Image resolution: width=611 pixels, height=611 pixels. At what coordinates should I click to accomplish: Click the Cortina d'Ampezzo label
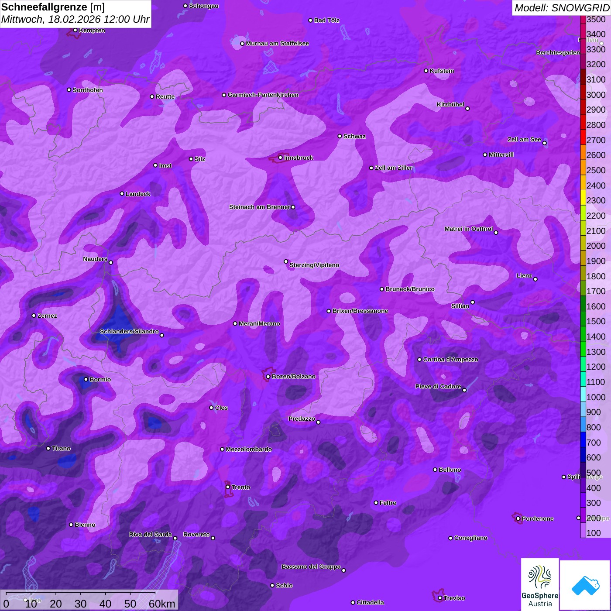(451, 359)
